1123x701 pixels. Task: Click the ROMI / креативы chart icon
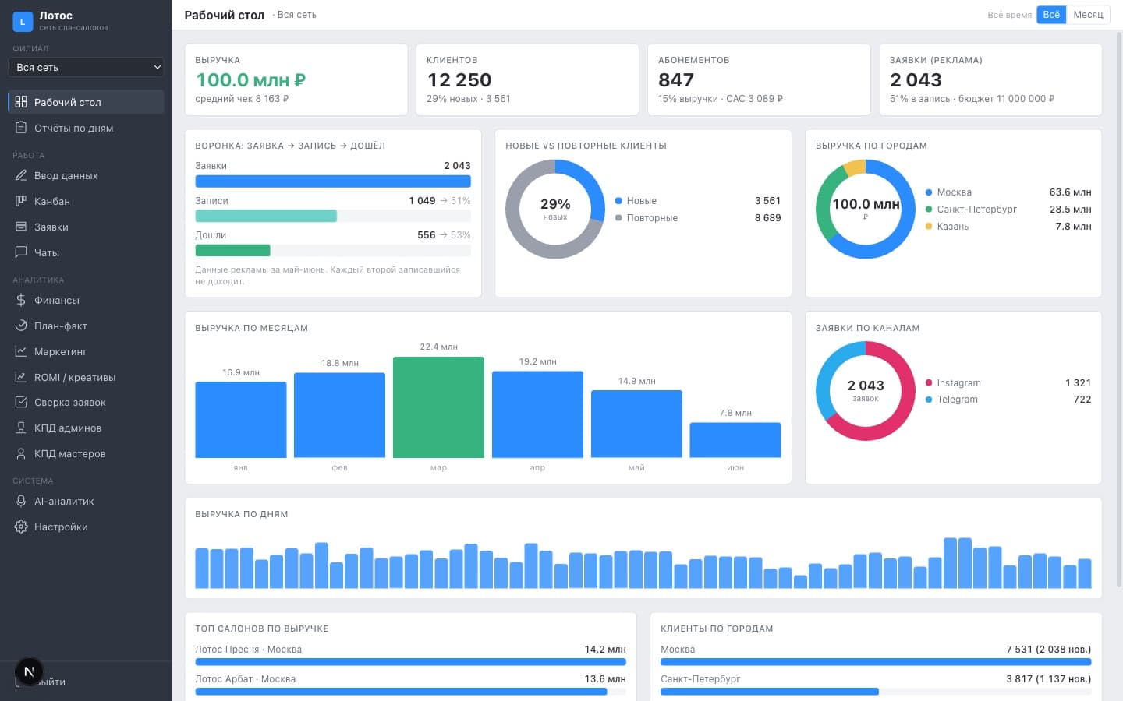click(x=21, y=377)
